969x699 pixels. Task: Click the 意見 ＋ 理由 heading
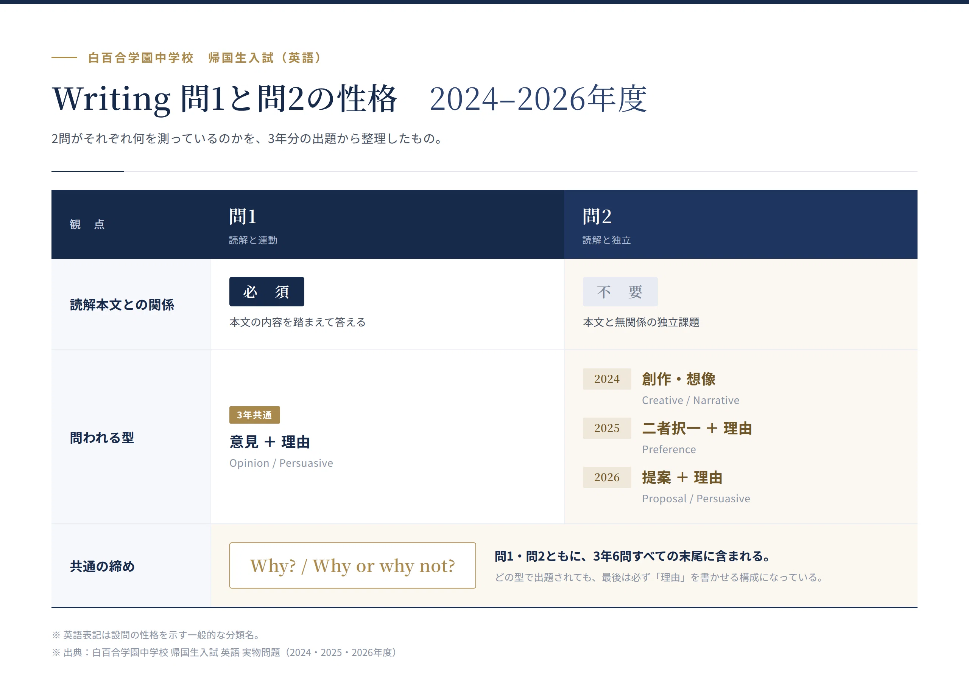[x=270, y=441]
